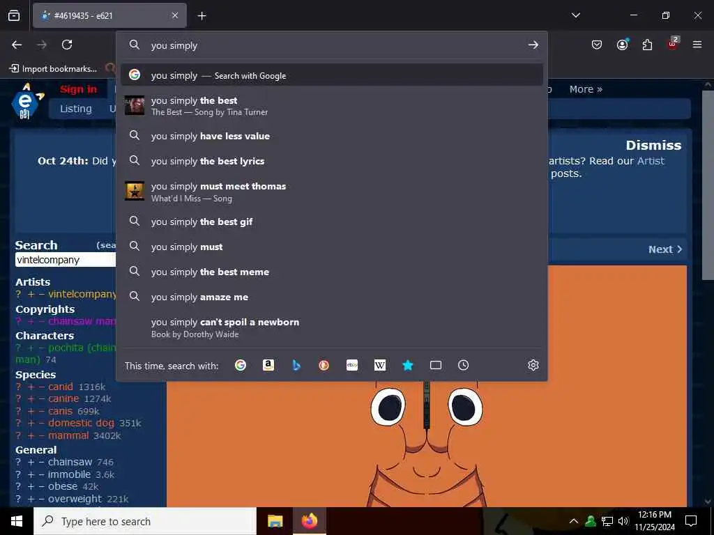The height and width of the screenshot is (535, 714).
Task: Search open tabs with the tab icon
Action: point(436,365)
